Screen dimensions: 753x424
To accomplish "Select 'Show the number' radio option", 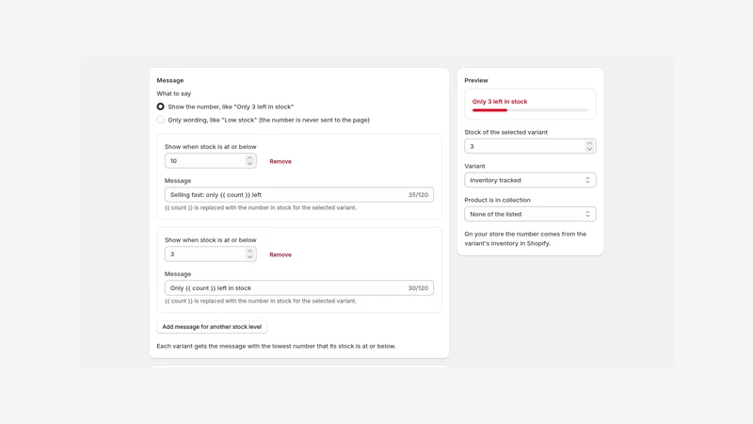I will (160, 106).
